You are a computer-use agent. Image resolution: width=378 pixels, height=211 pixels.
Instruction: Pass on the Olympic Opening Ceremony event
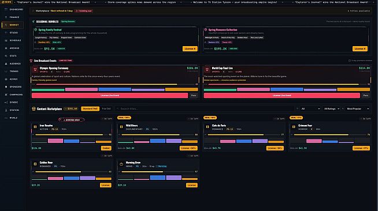click(x=194, y=95)
